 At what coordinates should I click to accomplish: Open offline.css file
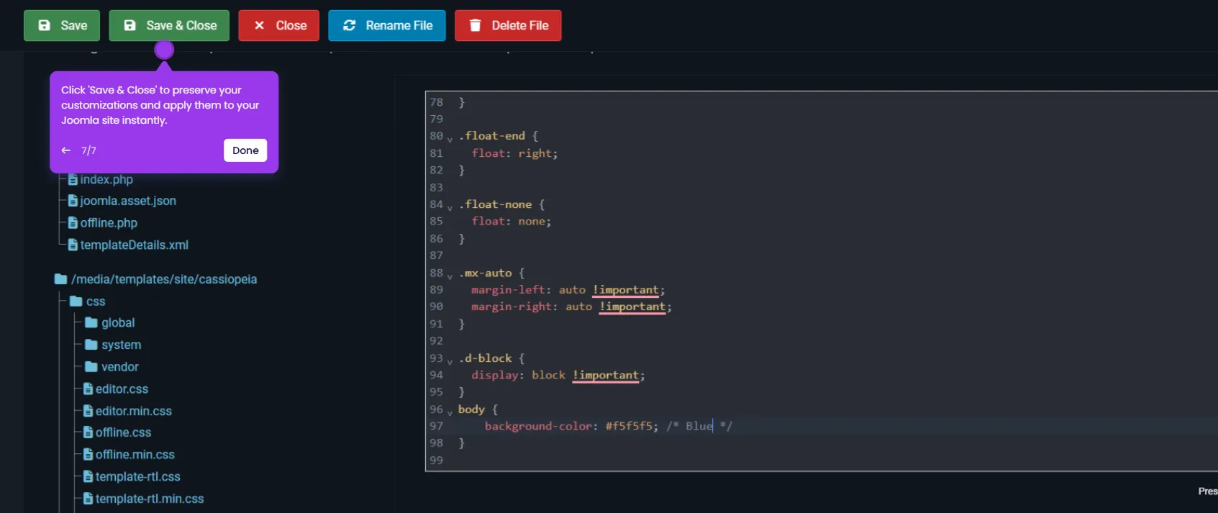pyautogui.click(x=123, y=432)
